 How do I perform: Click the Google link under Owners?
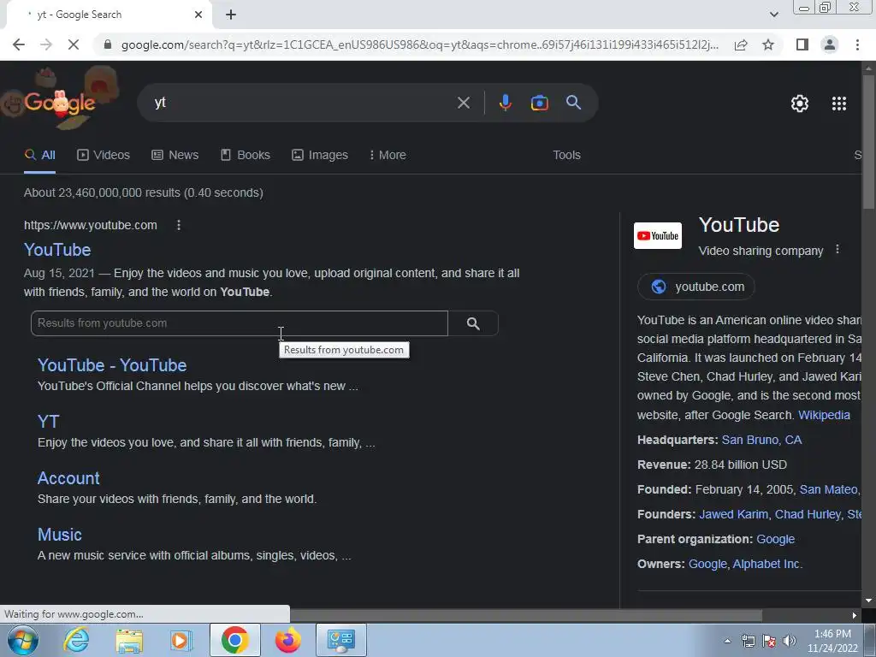[x=707, y=564]
